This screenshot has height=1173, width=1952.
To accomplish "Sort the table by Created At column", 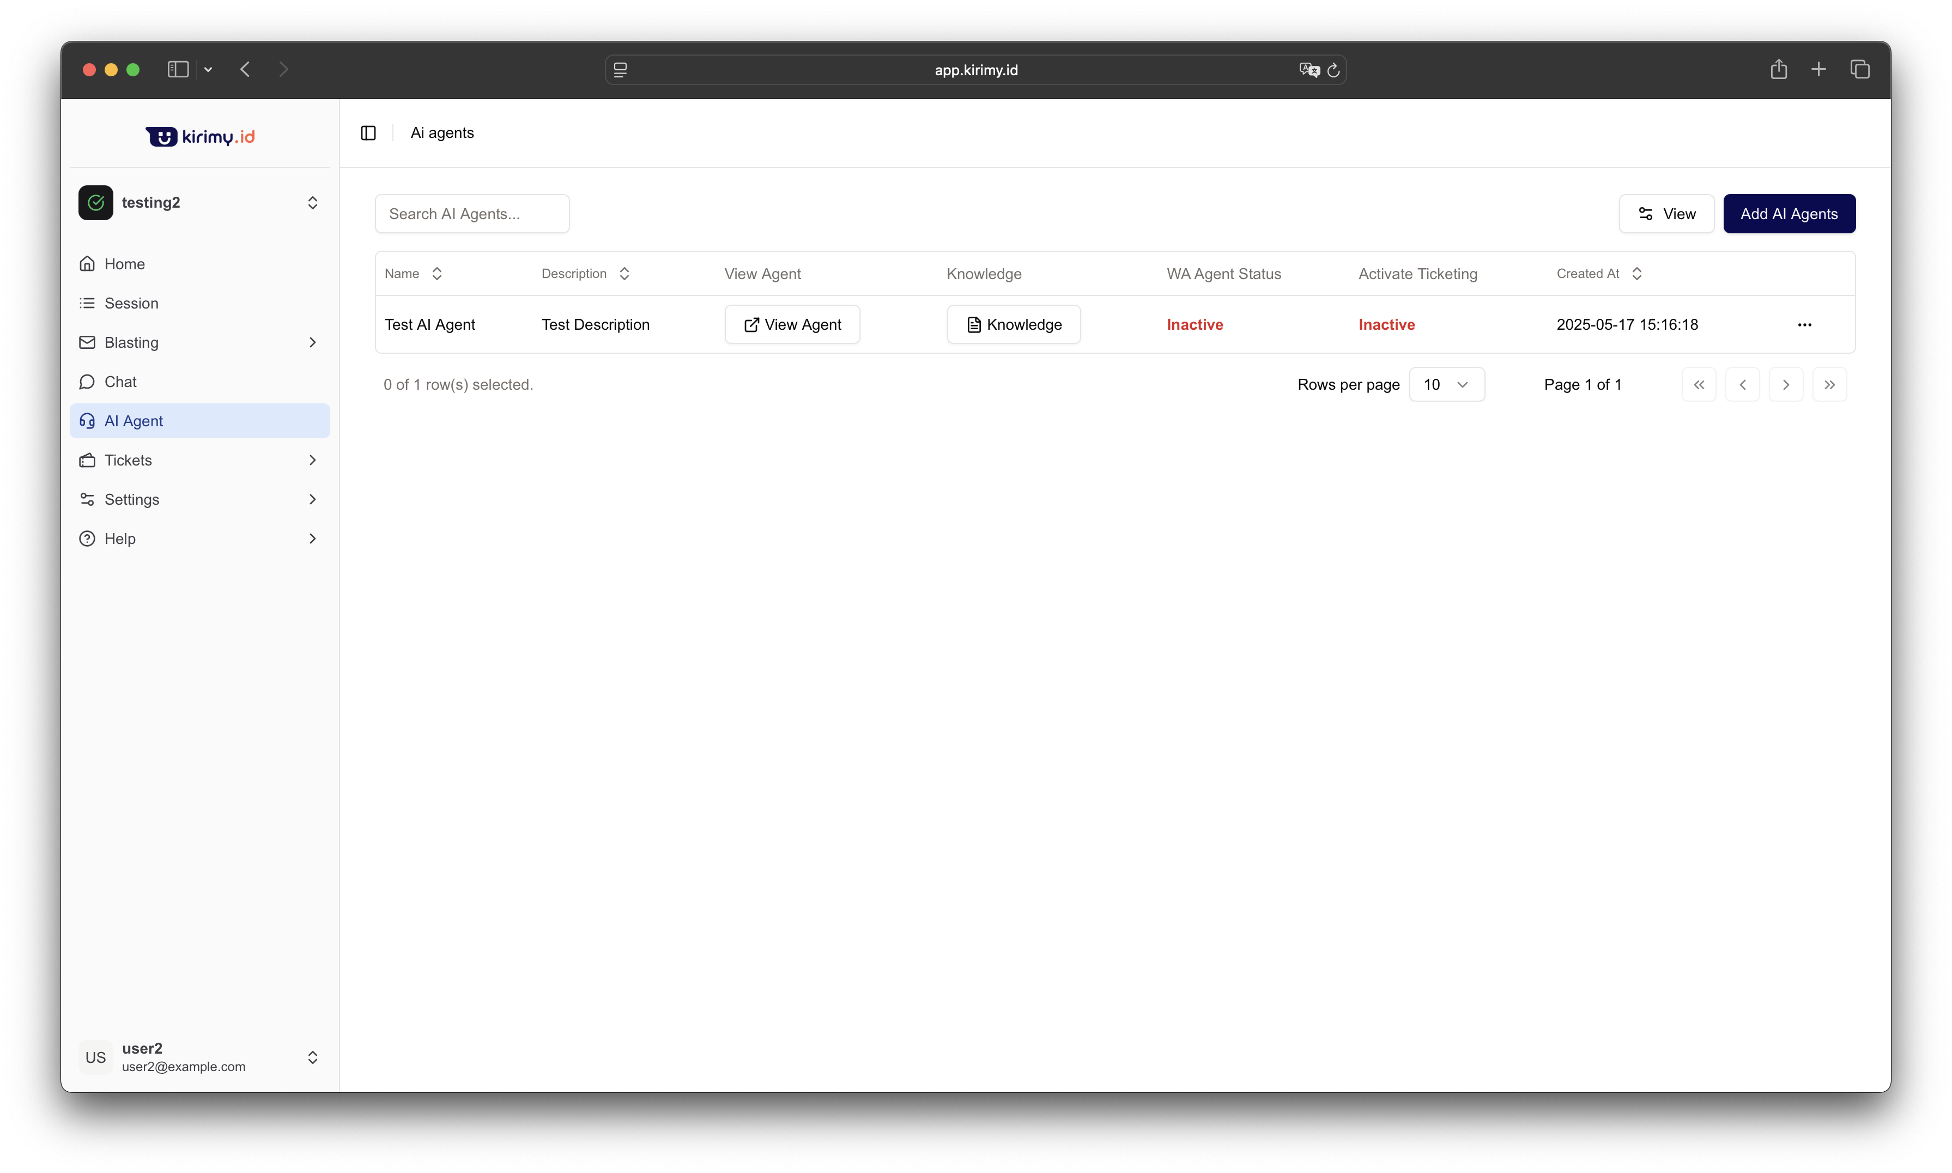I will click(1599, 274).
